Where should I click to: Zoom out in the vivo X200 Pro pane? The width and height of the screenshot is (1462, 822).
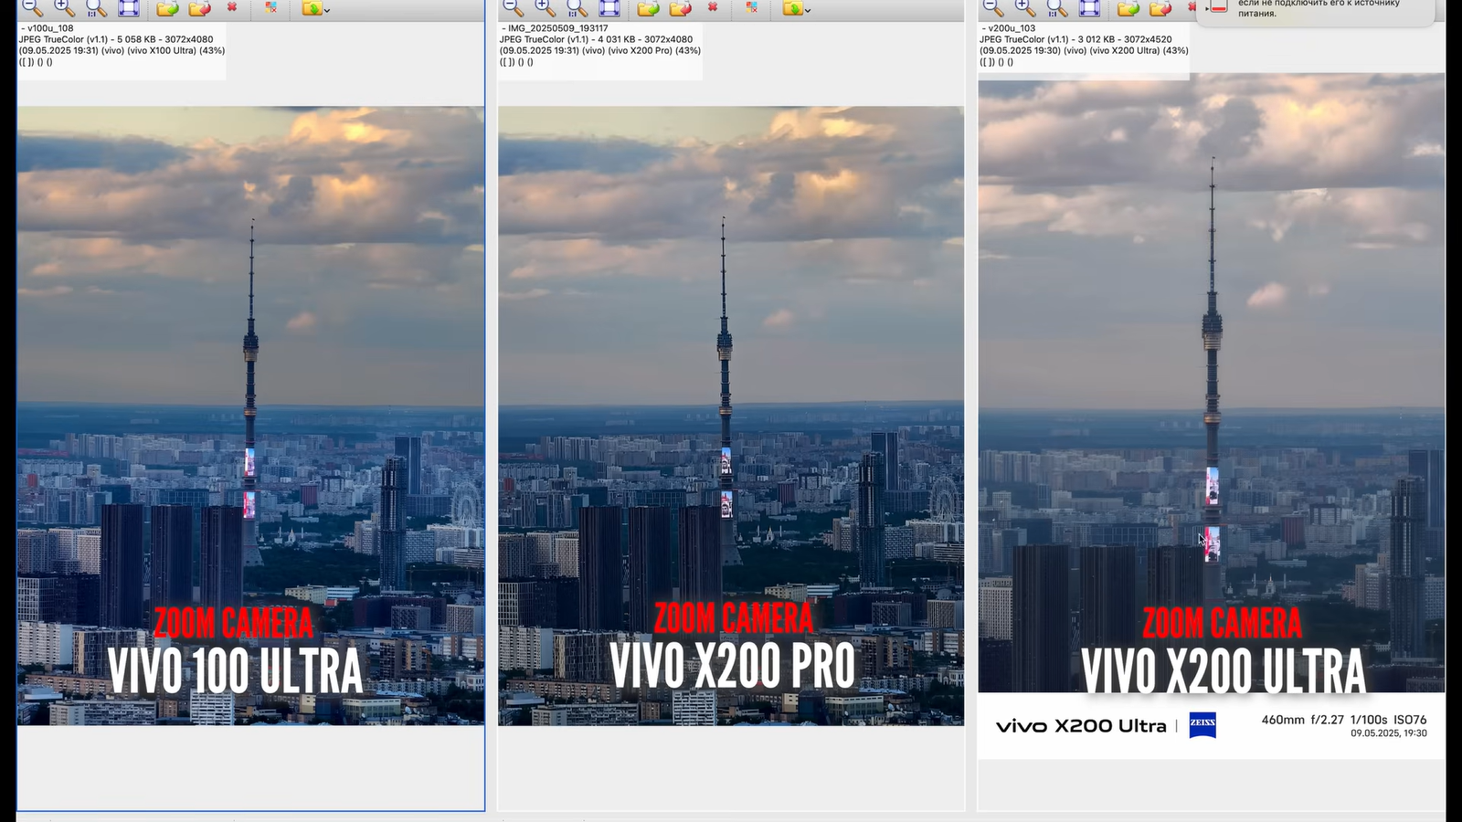click(513, 8)
